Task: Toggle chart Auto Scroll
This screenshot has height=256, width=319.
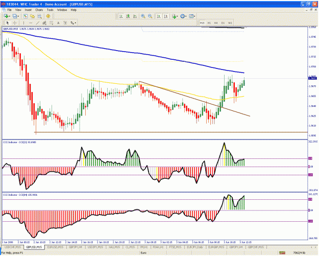Action: click(159, 16)
